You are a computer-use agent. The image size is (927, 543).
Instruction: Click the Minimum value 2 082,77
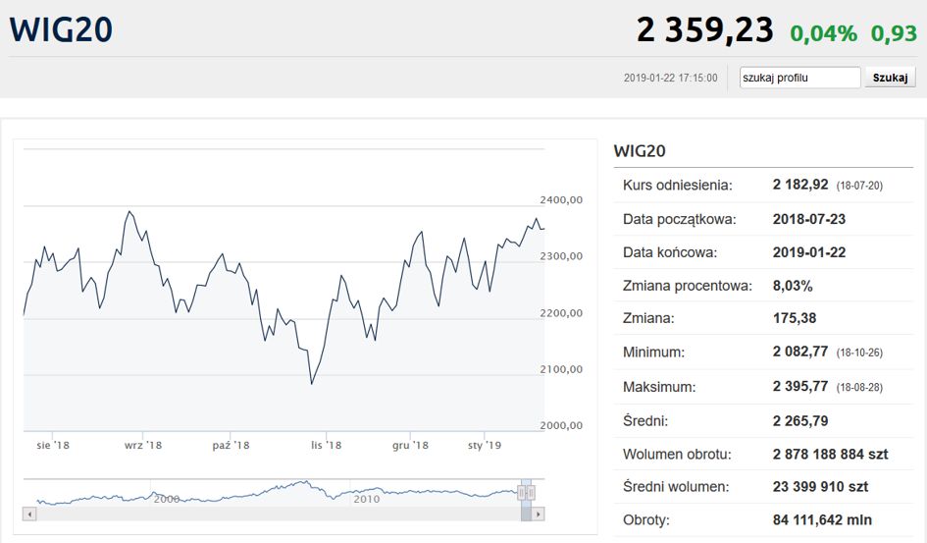800,352
